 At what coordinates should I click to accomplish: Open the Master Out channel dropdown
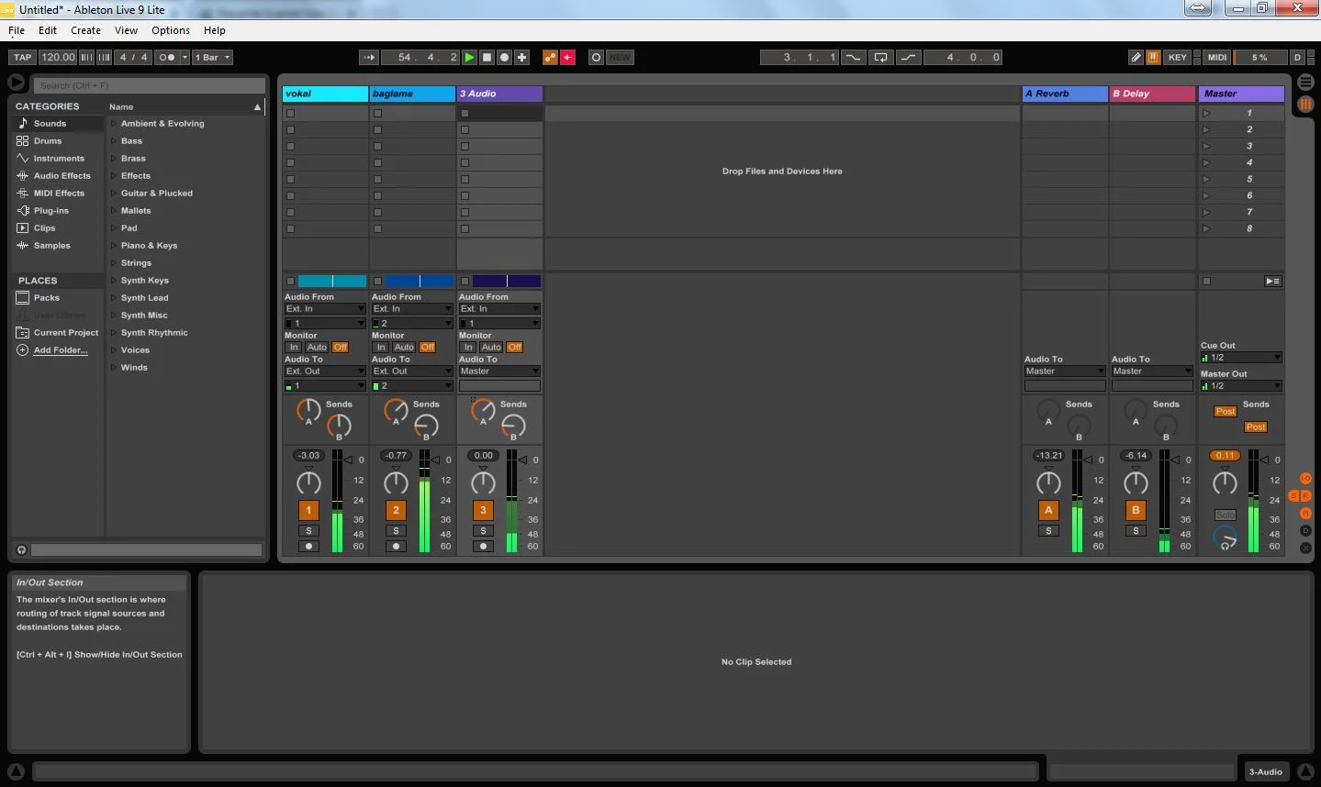(x=1241, y=386)
